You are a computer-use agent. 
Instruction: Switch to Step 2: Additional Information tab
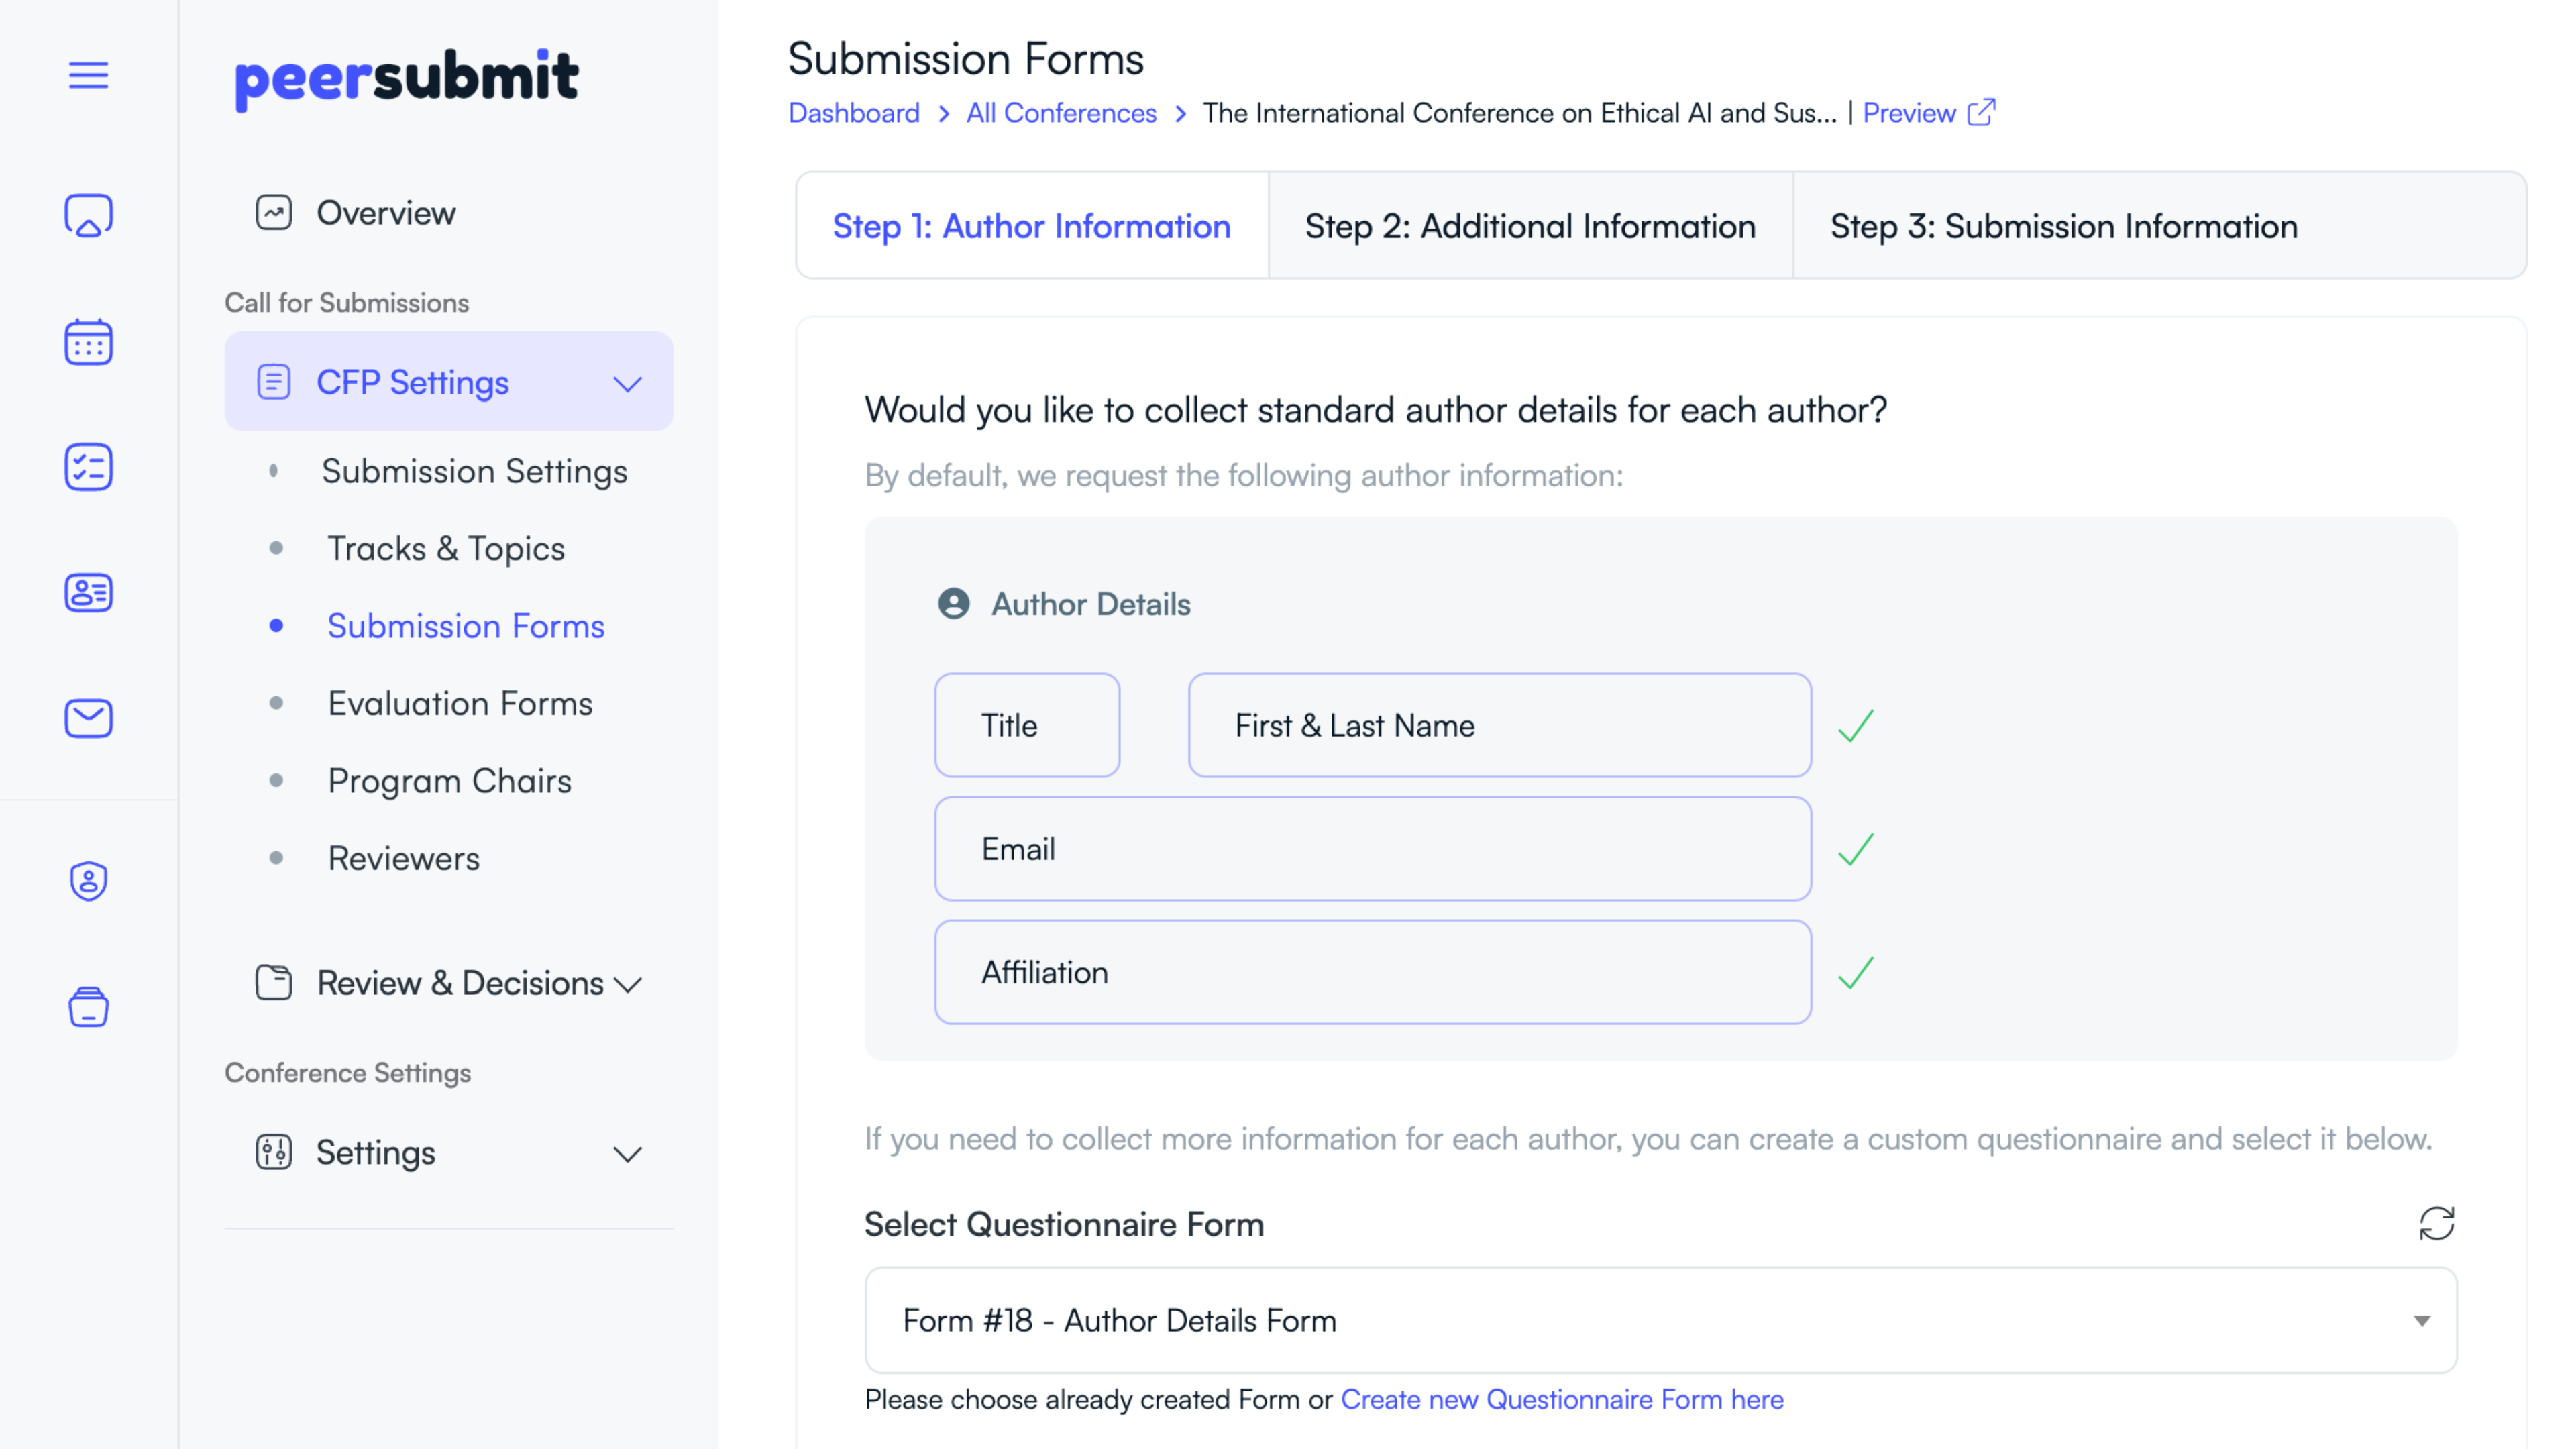pyautogui.click(x=1530, y=227)
